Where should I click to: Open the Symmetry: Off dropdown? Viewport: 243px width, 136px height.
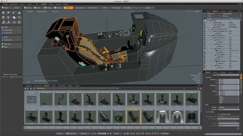click(93, 8)
